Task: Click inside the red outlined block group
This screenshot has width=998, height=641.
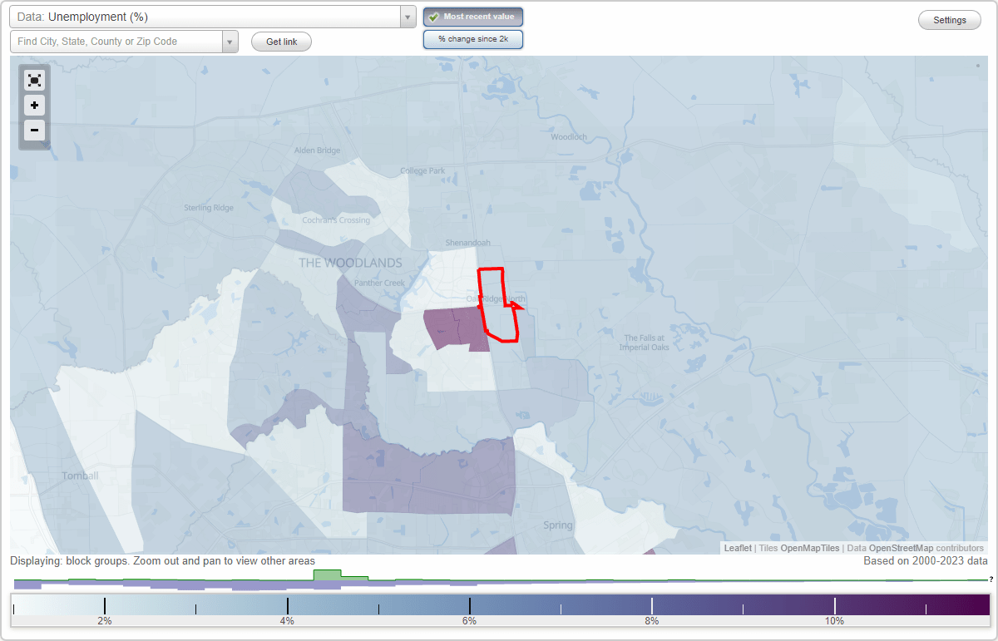Action: click(497, 303)
